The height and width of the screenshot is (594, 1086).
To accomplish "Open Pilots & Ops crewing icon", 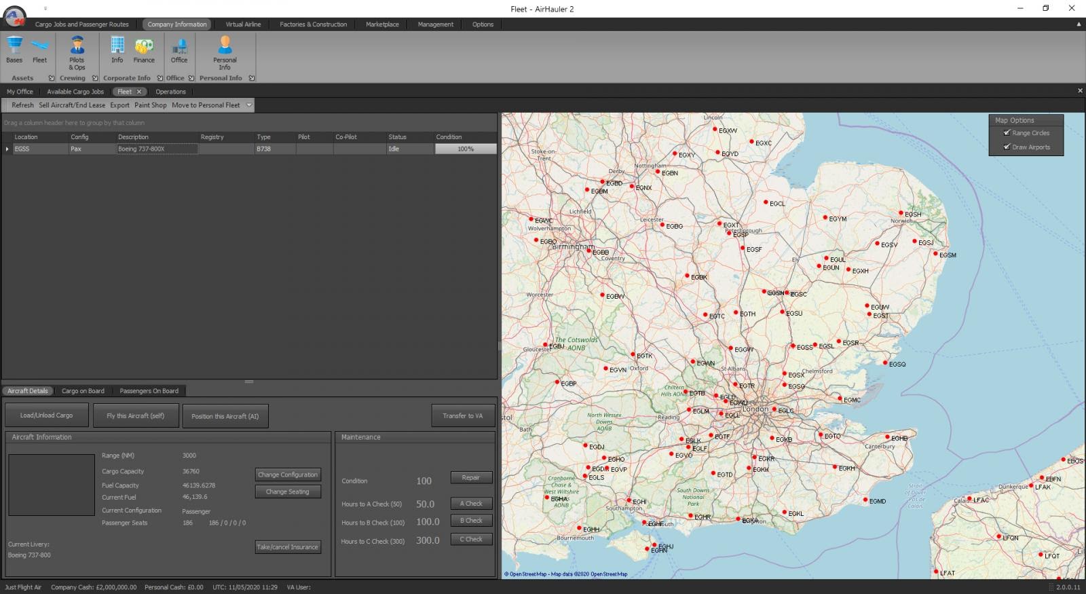I will click(x=77, y=48).
